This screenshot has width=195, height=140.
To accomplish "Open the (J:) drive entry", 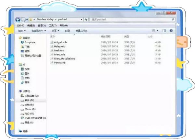I will coord(27,123).
